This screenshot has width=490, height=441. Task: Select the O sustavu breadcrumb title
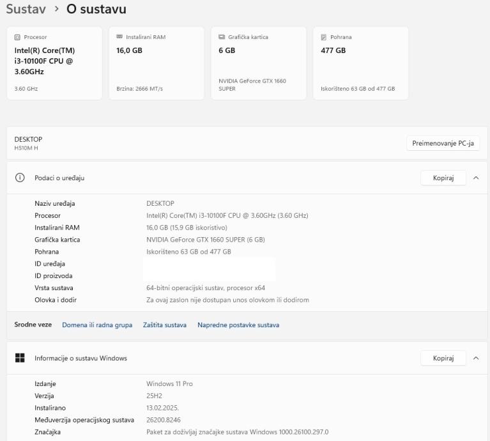click(96, 10)
